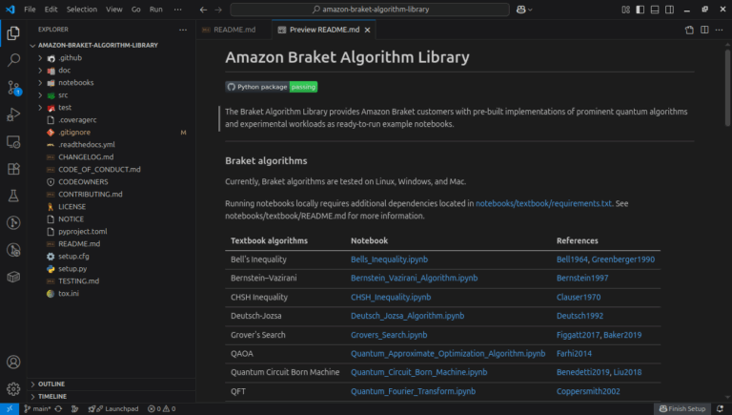The image size is (732, 415).
Task: Open the Search view in activity bar
Action: pyautogui.click(x=13, y=60)
